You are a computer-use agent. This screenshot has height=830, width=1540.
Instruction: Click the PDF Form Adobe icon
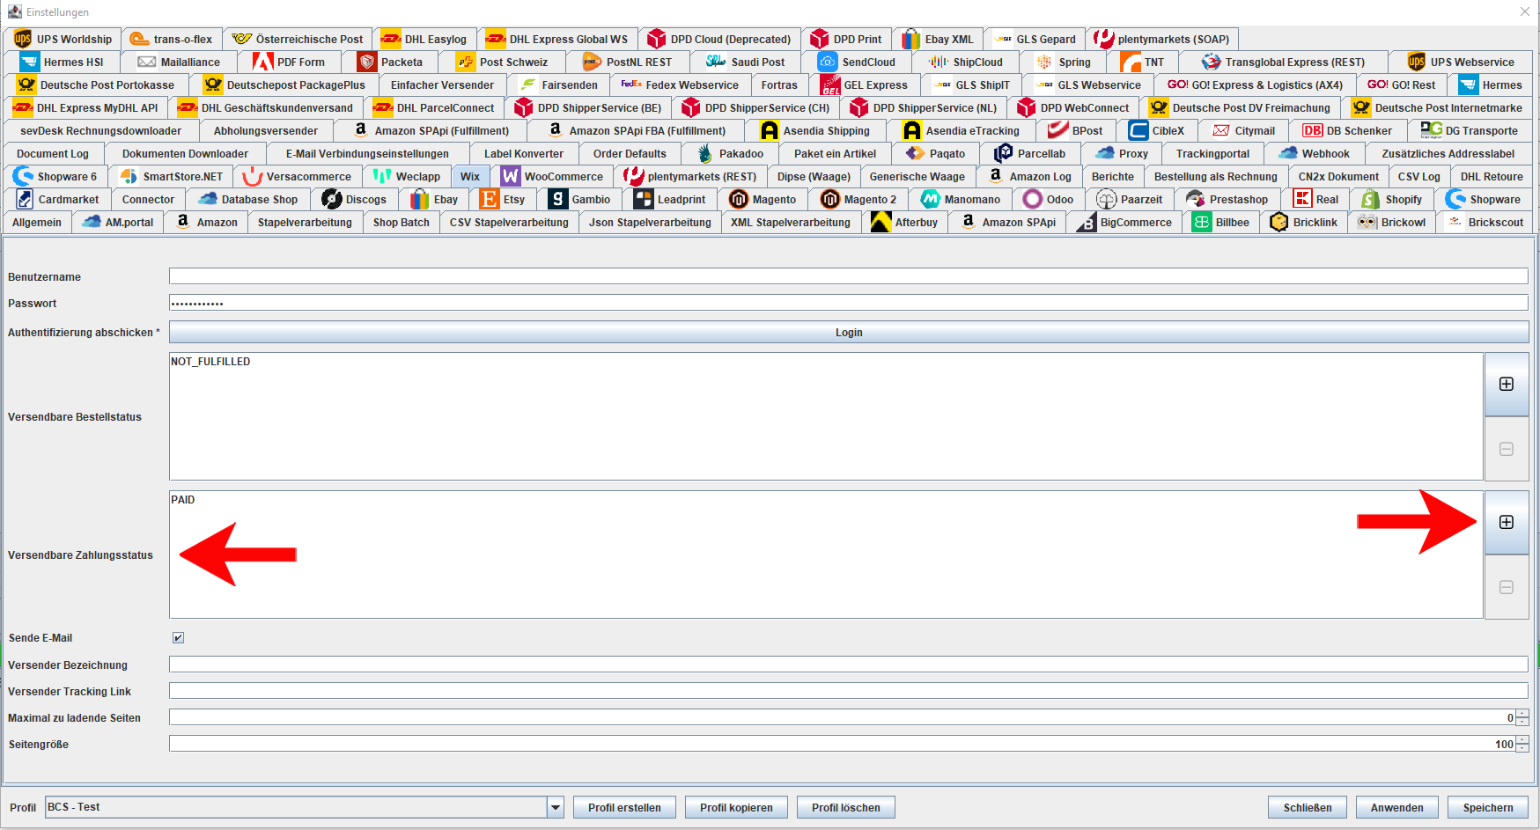(262, 62)
